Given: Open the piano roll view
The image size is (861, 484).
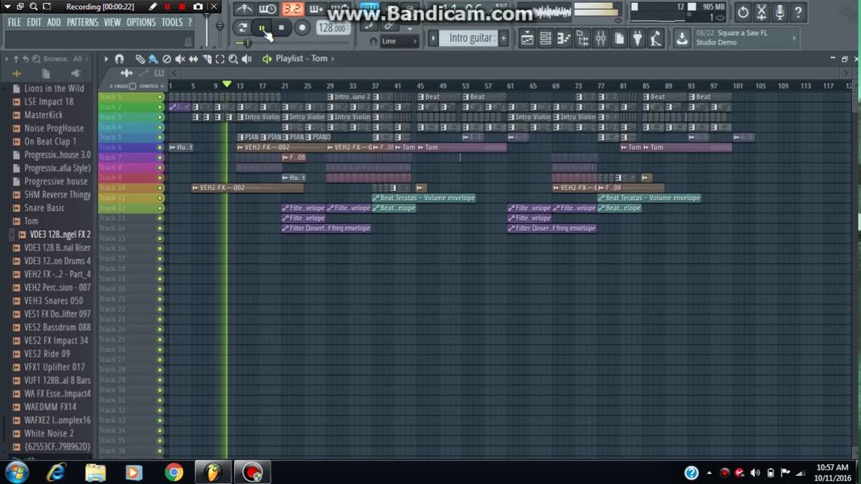Looking at the screenshot, I should (x=564, y=39).
